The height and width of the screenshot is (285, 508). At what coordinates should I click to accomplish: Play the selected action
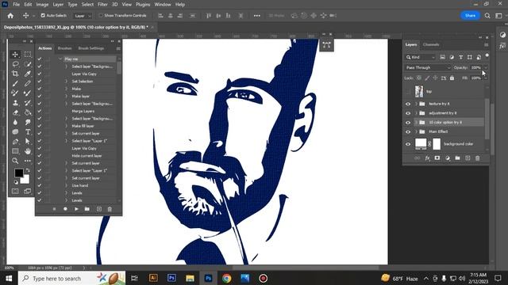coord(76,209)
